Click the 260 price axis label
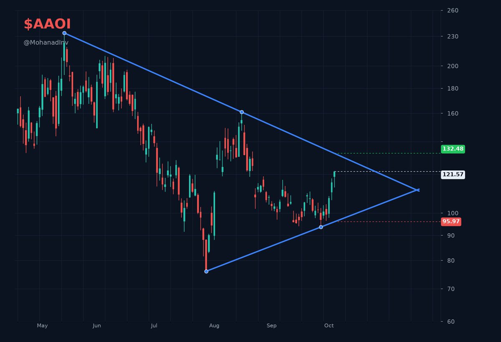Screen dimensions: 501x342 coord(453,10)
